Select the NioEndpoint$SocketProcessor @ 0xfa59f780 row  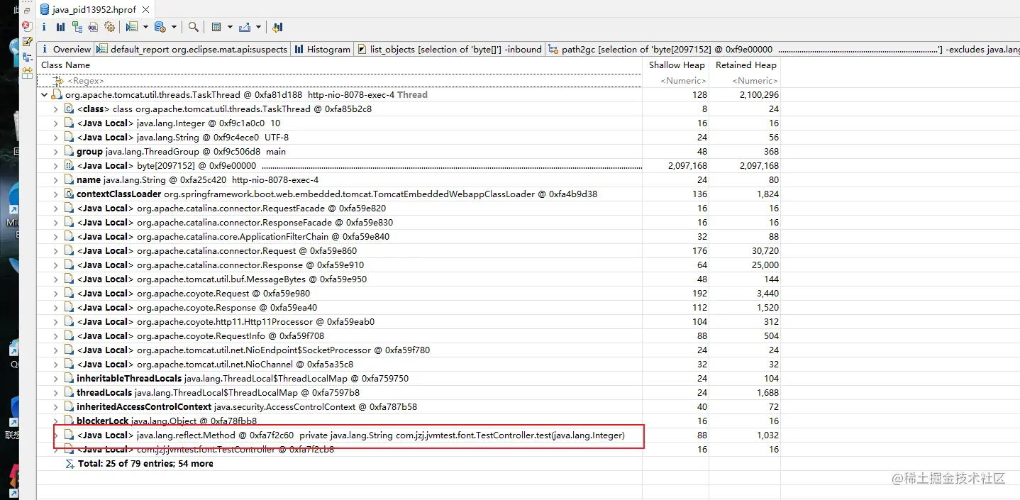(409, 350)
